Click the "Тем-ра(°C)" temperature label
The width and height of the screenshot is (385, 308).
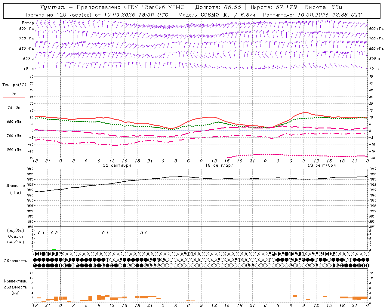coord(14,85)
